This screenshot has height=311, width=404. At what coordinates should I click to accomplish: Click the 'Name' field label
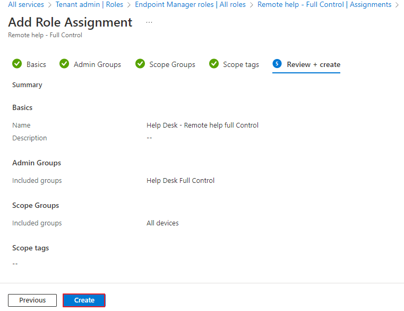point(21,125)
